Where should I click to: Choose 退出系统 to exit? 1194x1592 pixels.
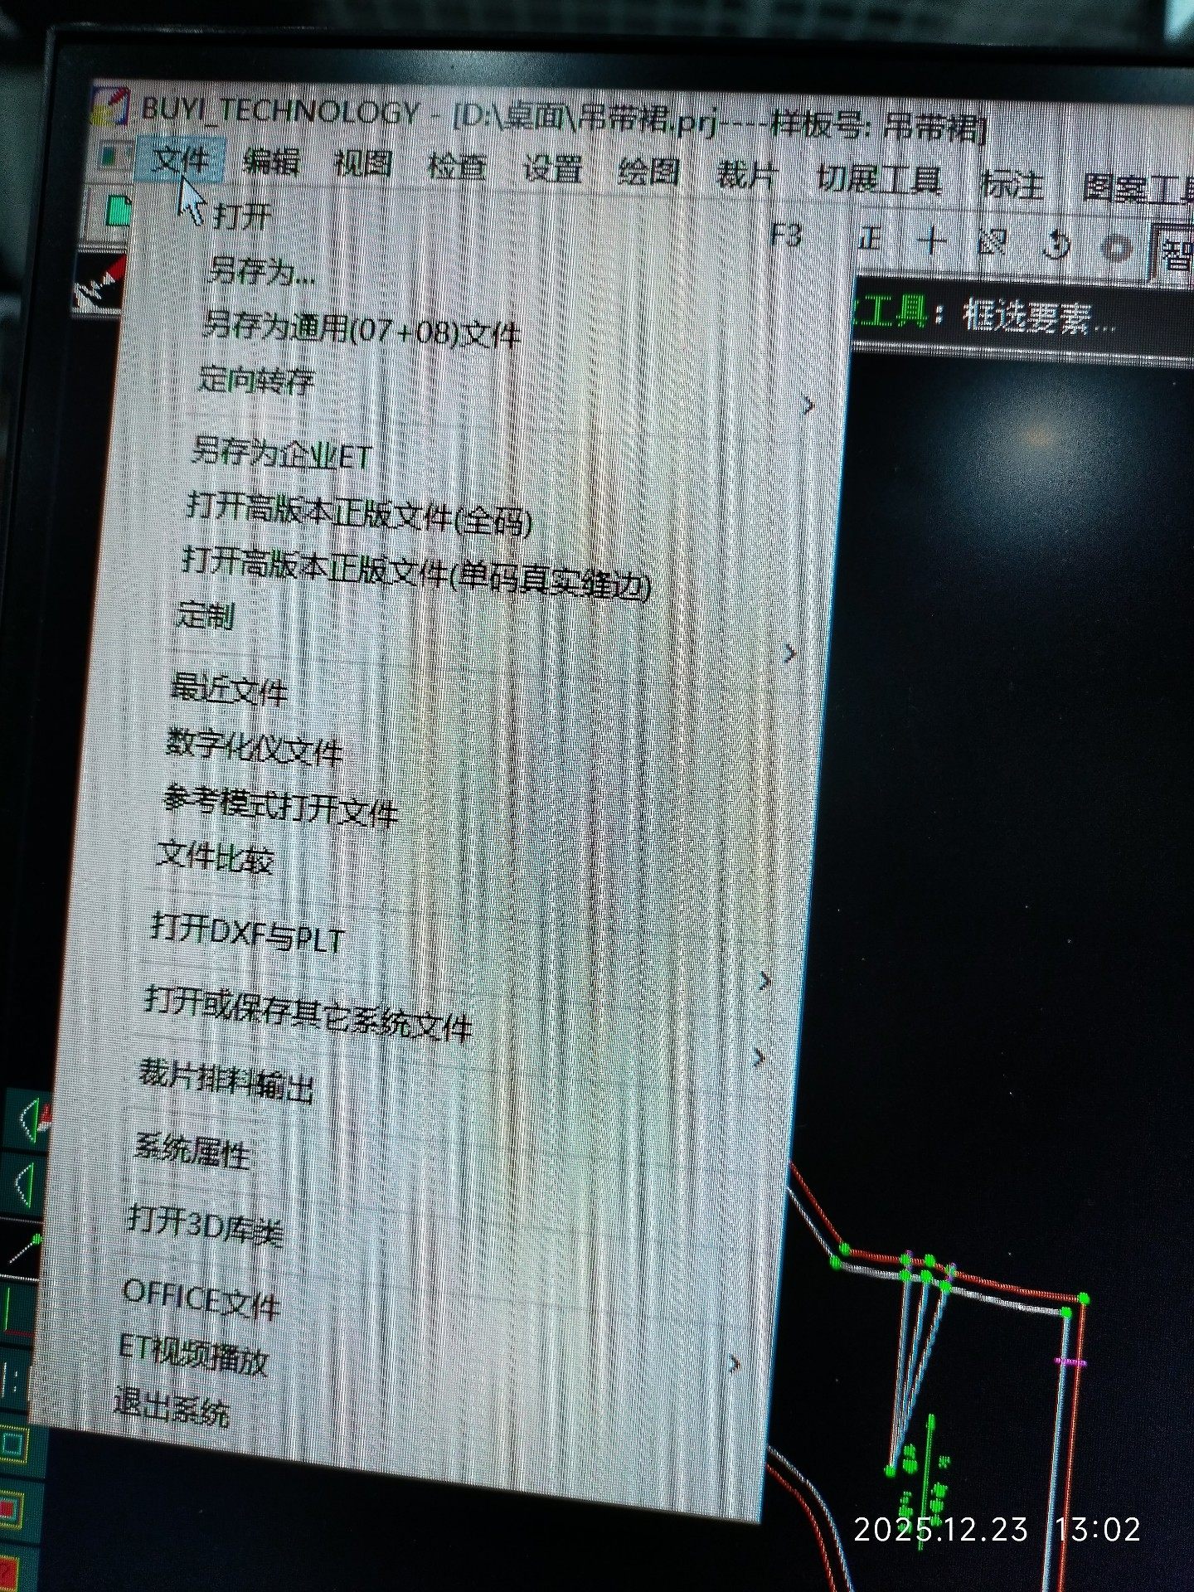click(x=171, y=1407)
